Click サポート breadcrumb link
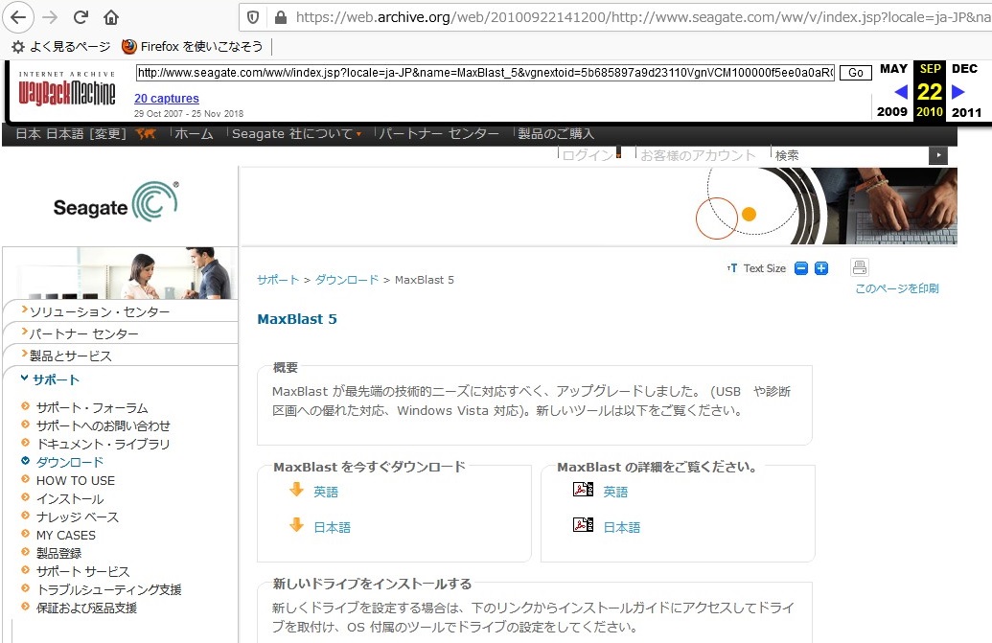992x643 pixels. coord(278,280)
